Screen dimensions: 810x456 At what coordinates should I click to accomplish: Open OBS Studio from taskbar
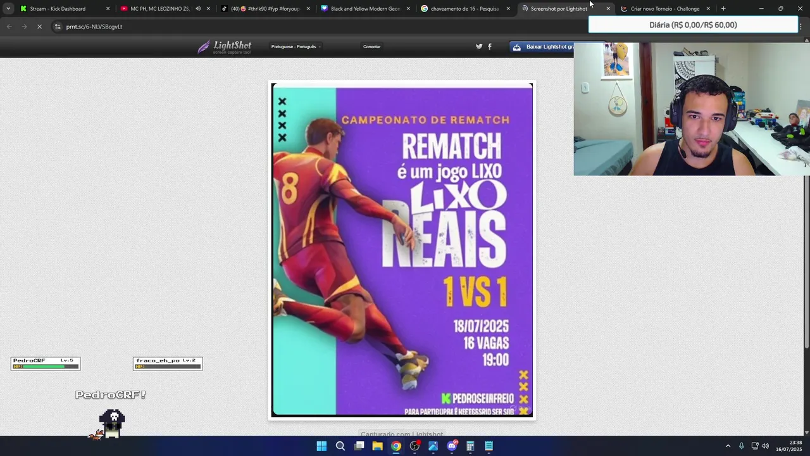tap(414, 446)
